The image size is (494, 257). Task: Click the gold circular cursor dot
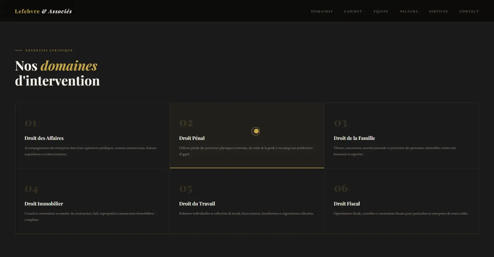tap(256, 131)
